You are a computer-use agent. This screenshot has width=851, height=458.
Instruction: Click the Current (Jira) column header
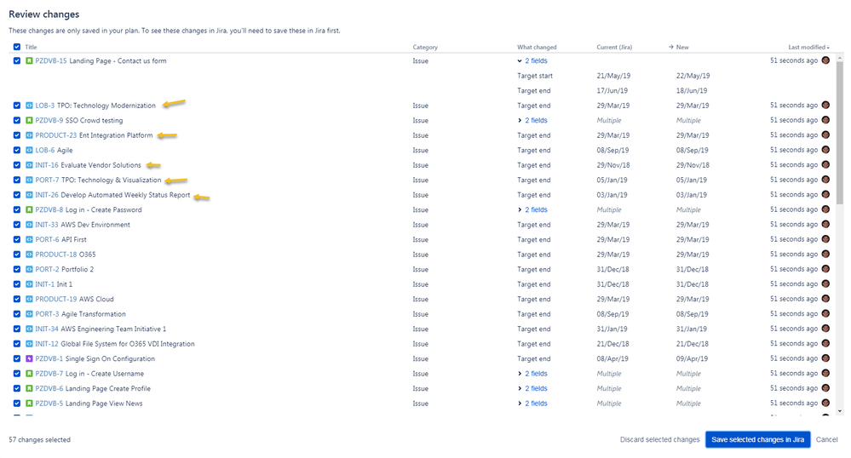(x=614, y=47)
